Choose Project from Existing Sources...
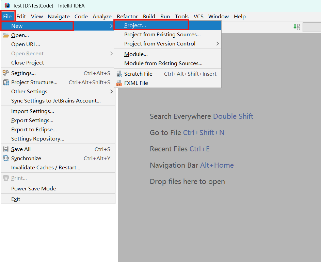The image size is (321, 262). [167, 35]
